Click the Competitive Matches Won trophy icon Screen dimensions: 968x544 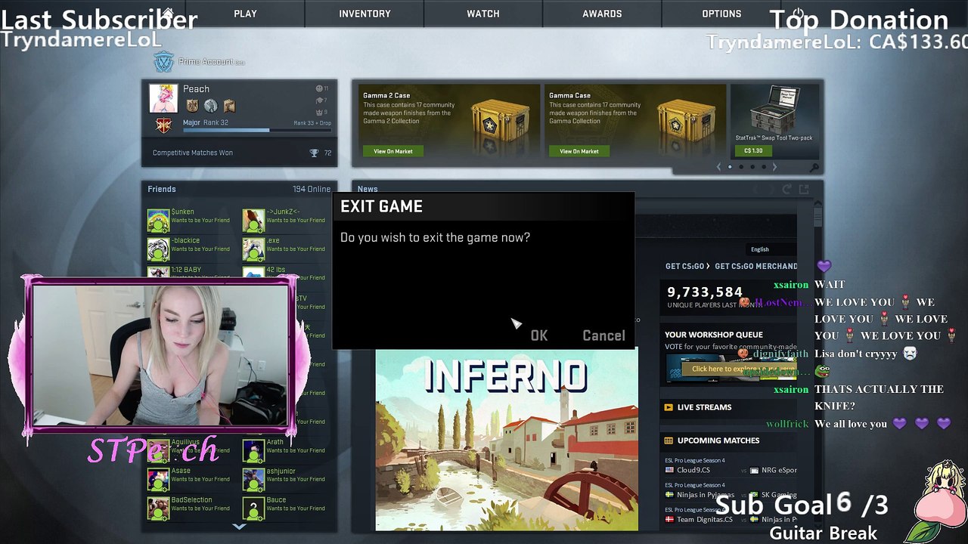(314, 153)
